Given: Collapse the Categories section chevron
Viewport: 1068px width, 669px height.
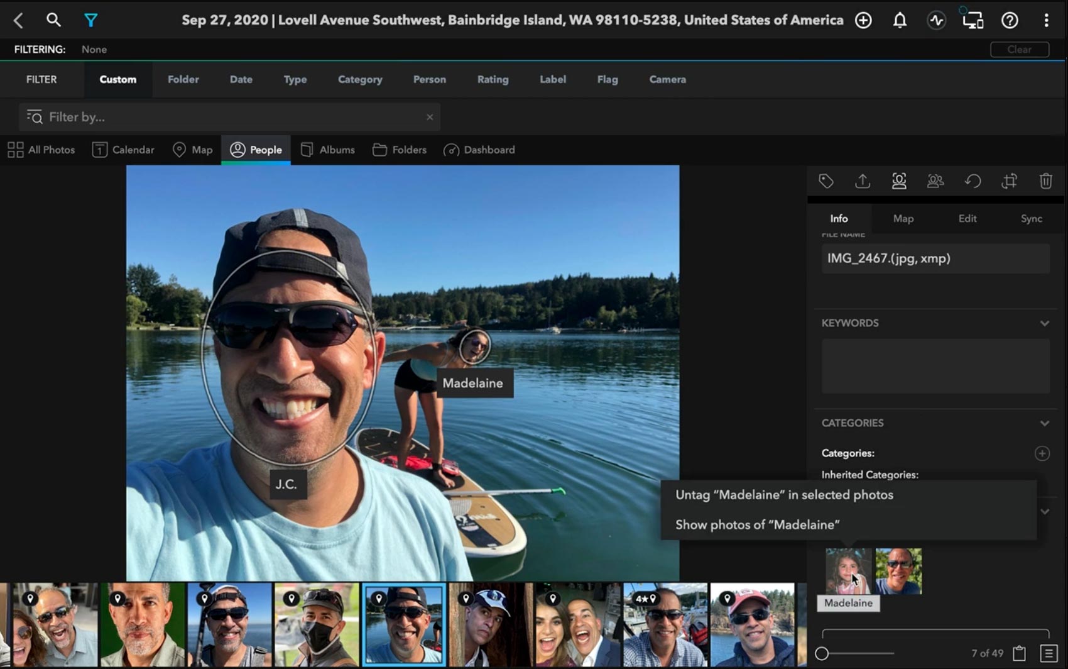Looking at the screenshot, I should 1044,423.
